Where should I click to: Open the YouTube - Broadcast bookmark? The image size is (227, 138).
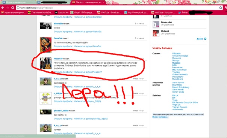[x=109, y=13]
